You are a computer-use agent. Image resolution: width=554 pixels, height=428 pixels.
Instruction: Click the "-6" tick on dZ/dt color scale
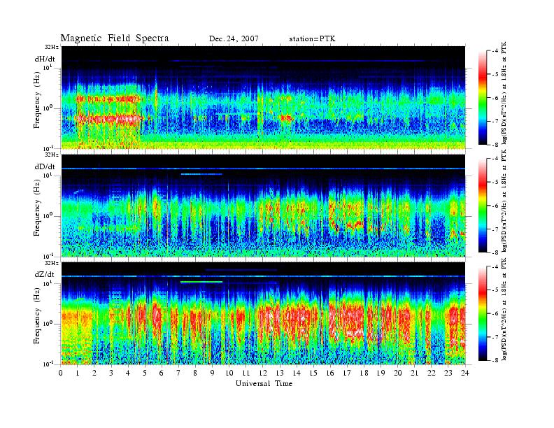[495, 313]
